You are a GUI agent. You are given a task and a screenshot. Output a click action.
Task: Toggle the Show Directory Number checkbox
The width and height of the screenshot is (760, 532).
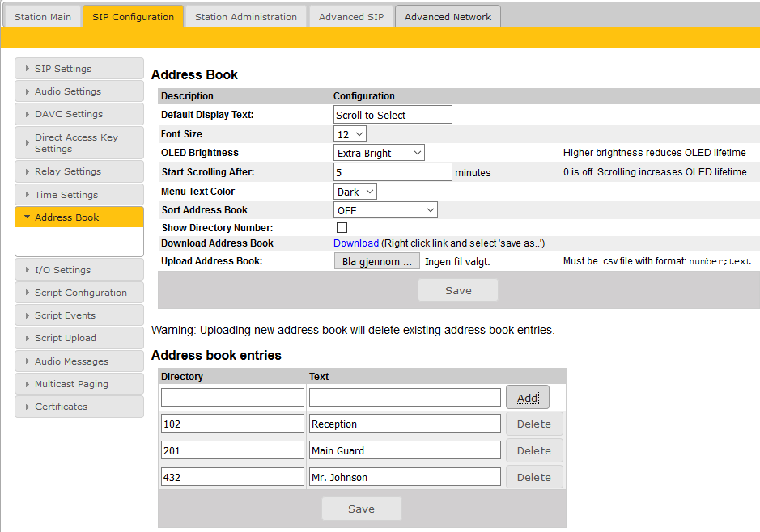342,228
